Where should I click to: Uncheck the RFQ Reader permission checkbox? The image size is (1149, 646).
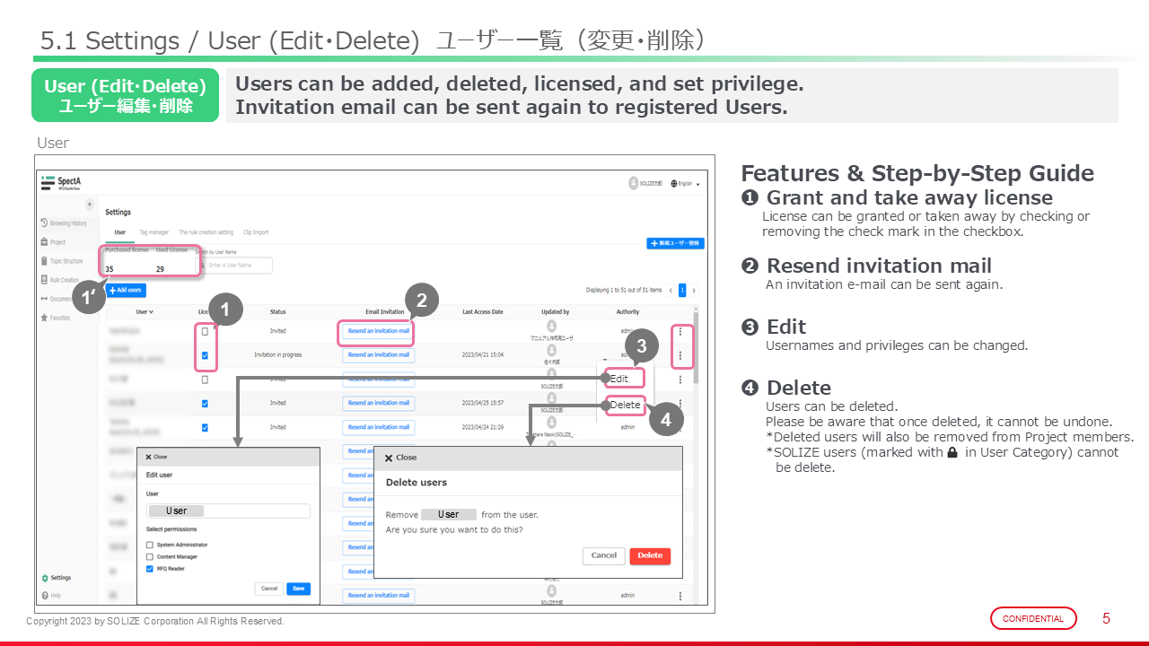tap(150, 568)
